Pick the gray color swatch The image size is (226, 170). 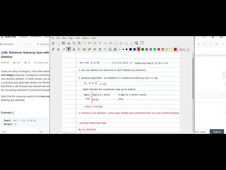(147, 49)
